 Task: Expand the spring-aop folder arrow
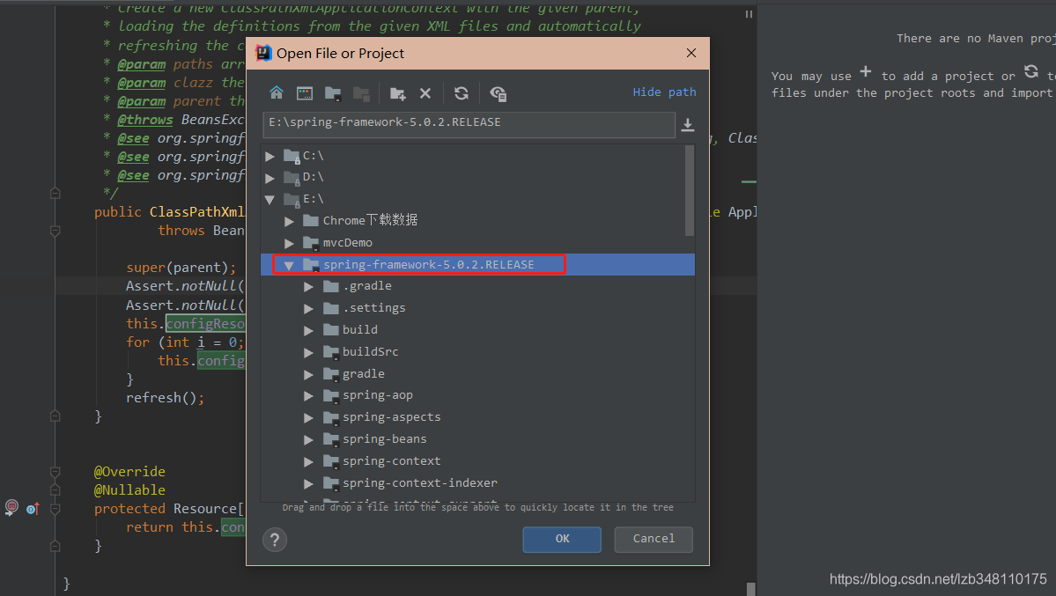(x=308, y=396)
